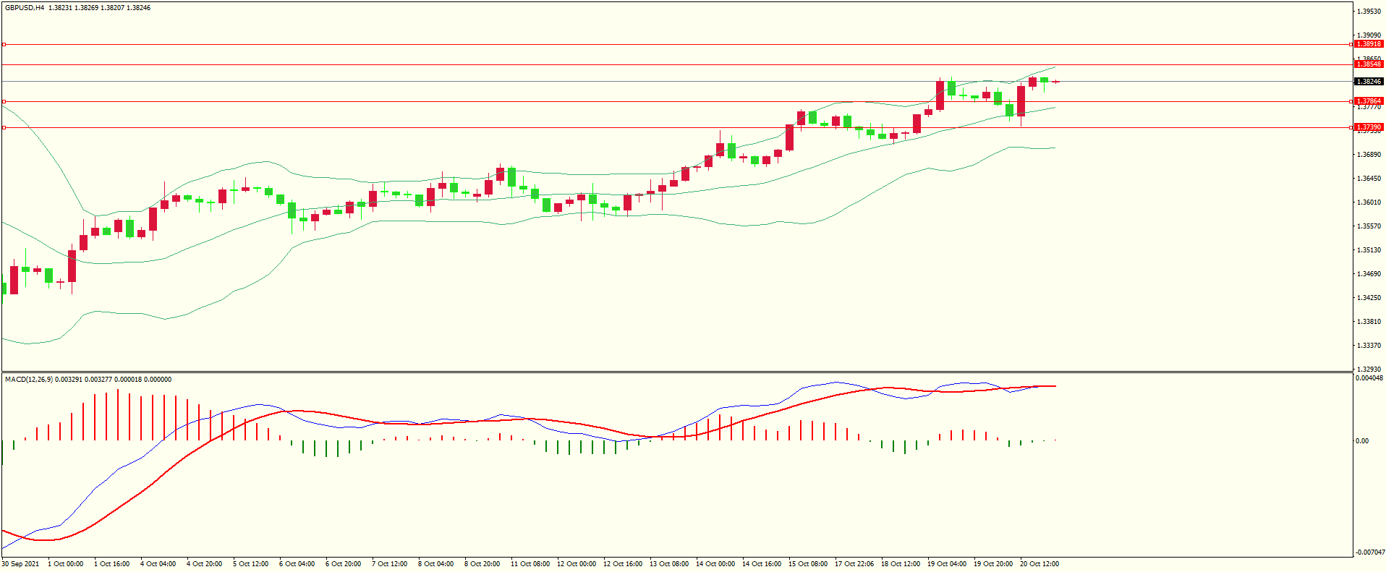Select right-side handle of 1.37390 line
Screen dimensions: 1386x572
click(1351, 127)
